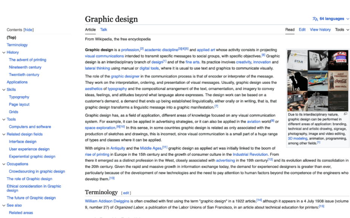Follow the 'Antiquity' link

(x=118, y=148)
